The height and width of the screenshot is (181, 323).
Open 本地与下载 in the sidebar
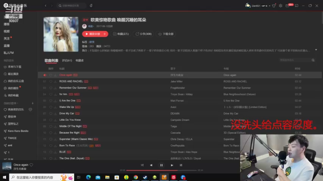point(13,67)
